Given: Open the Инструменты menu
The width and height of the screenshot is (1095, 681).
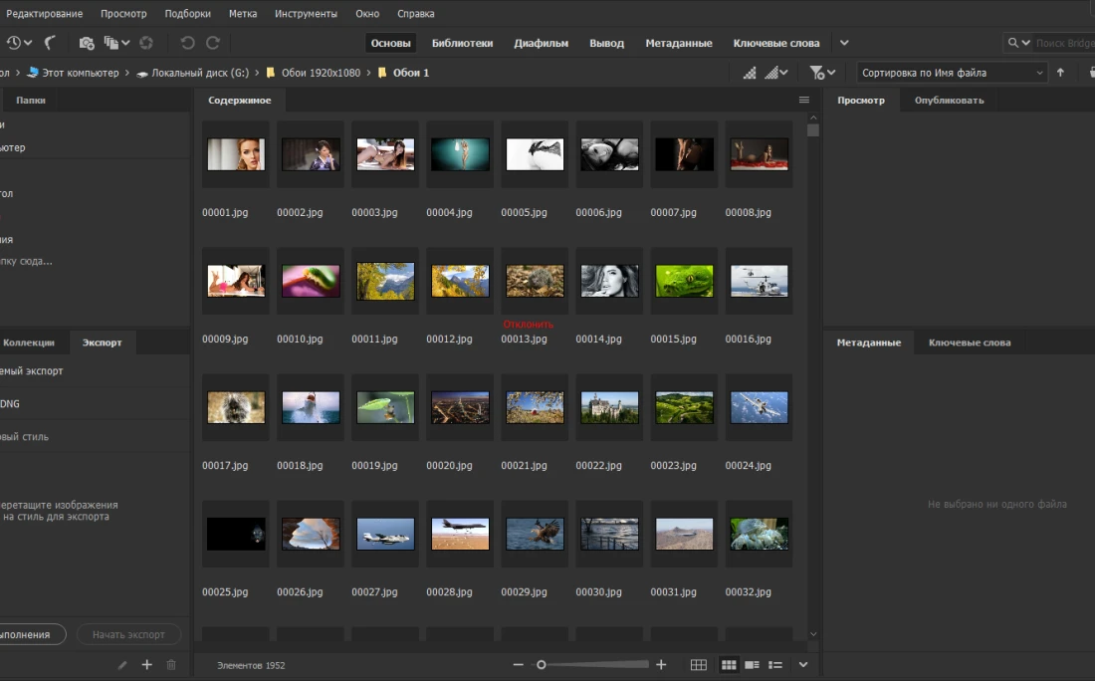Looking at the screenshot, I should (x=306, y=14).
